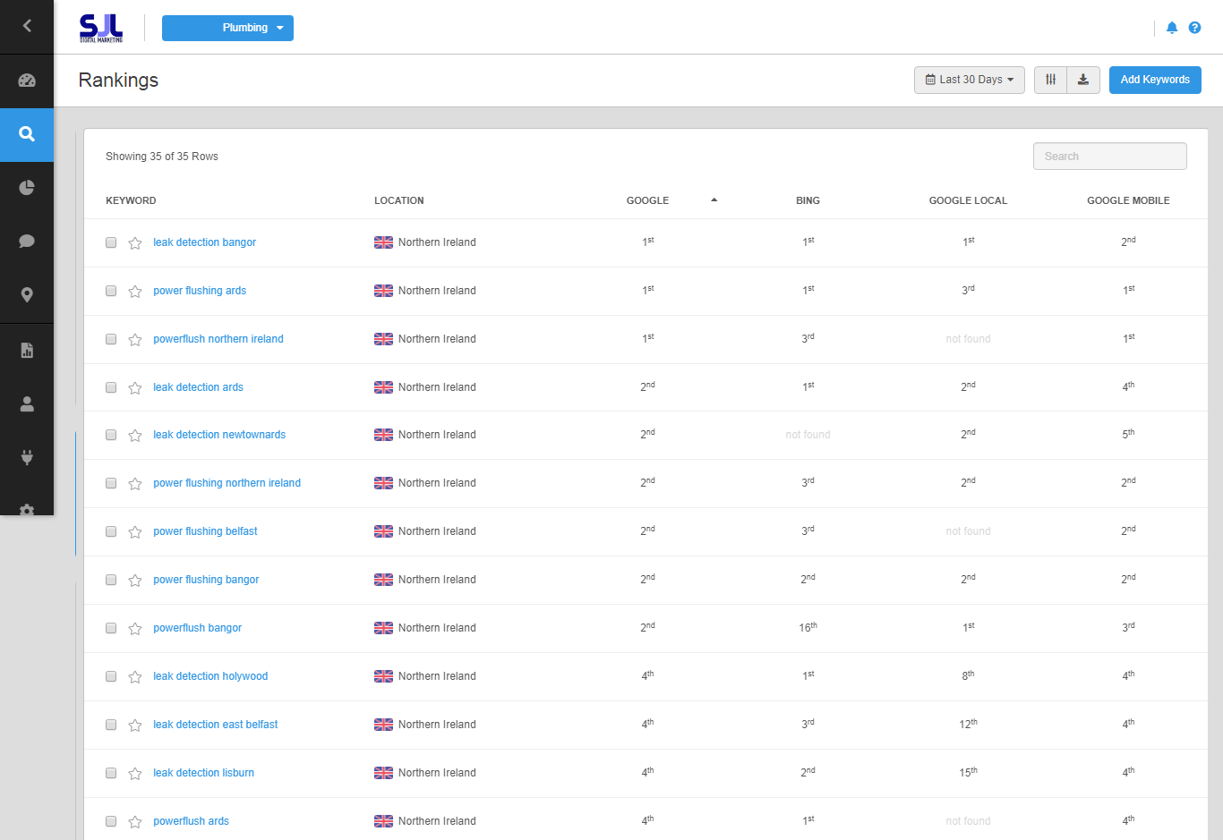Star the power flushing belfast keyword
The width and height of the screenshot is (1223, 840).
click(135, 532)
